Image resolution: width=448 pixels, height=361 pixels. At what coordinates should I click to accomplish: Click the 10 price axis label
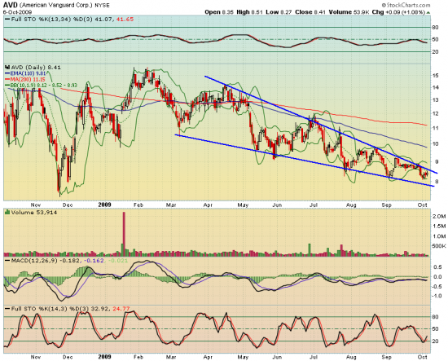[436, 143]
